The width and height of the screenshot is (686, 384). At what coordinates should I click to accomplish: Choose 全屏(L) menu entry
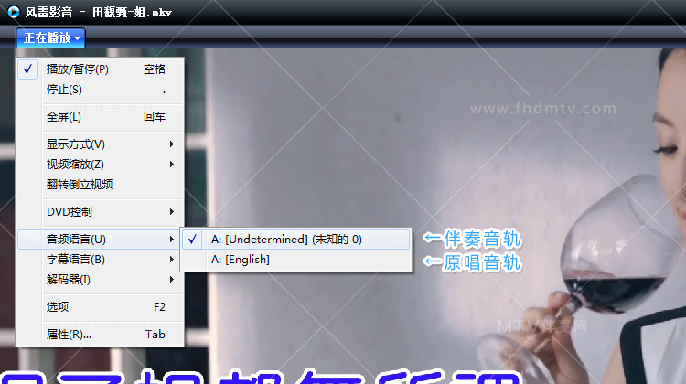[100, 117]
